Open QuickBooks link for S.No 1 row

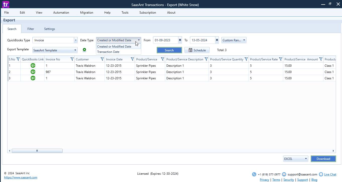pyautogui.click(x=33, y=65)
